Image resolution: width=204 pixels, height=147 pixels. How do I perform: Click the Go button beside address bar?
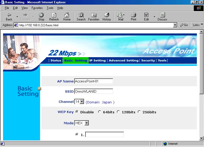pyautogui.click(x=184, y=25)
